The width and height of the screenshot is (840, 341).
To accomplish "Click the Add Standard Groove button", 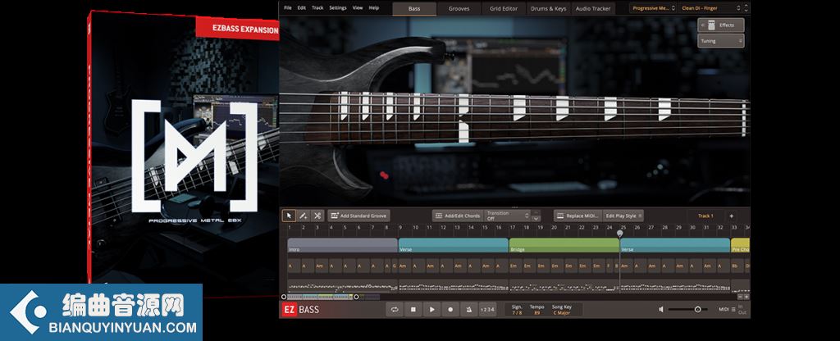I will click(359, 216).
